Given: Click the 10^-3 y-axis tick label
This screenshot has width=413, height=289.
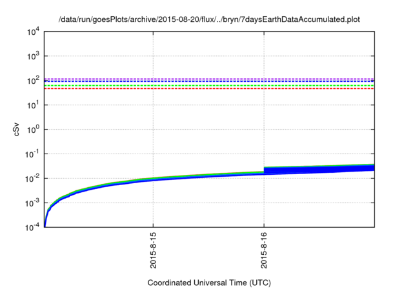Looking at the screenshot, I should [x=32, y=203].
